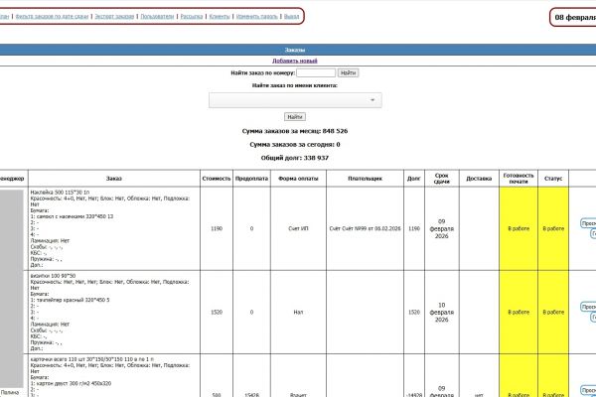Open the 'Рассылка' navigation link
This screenshot has width=596, height=397.
191,16
